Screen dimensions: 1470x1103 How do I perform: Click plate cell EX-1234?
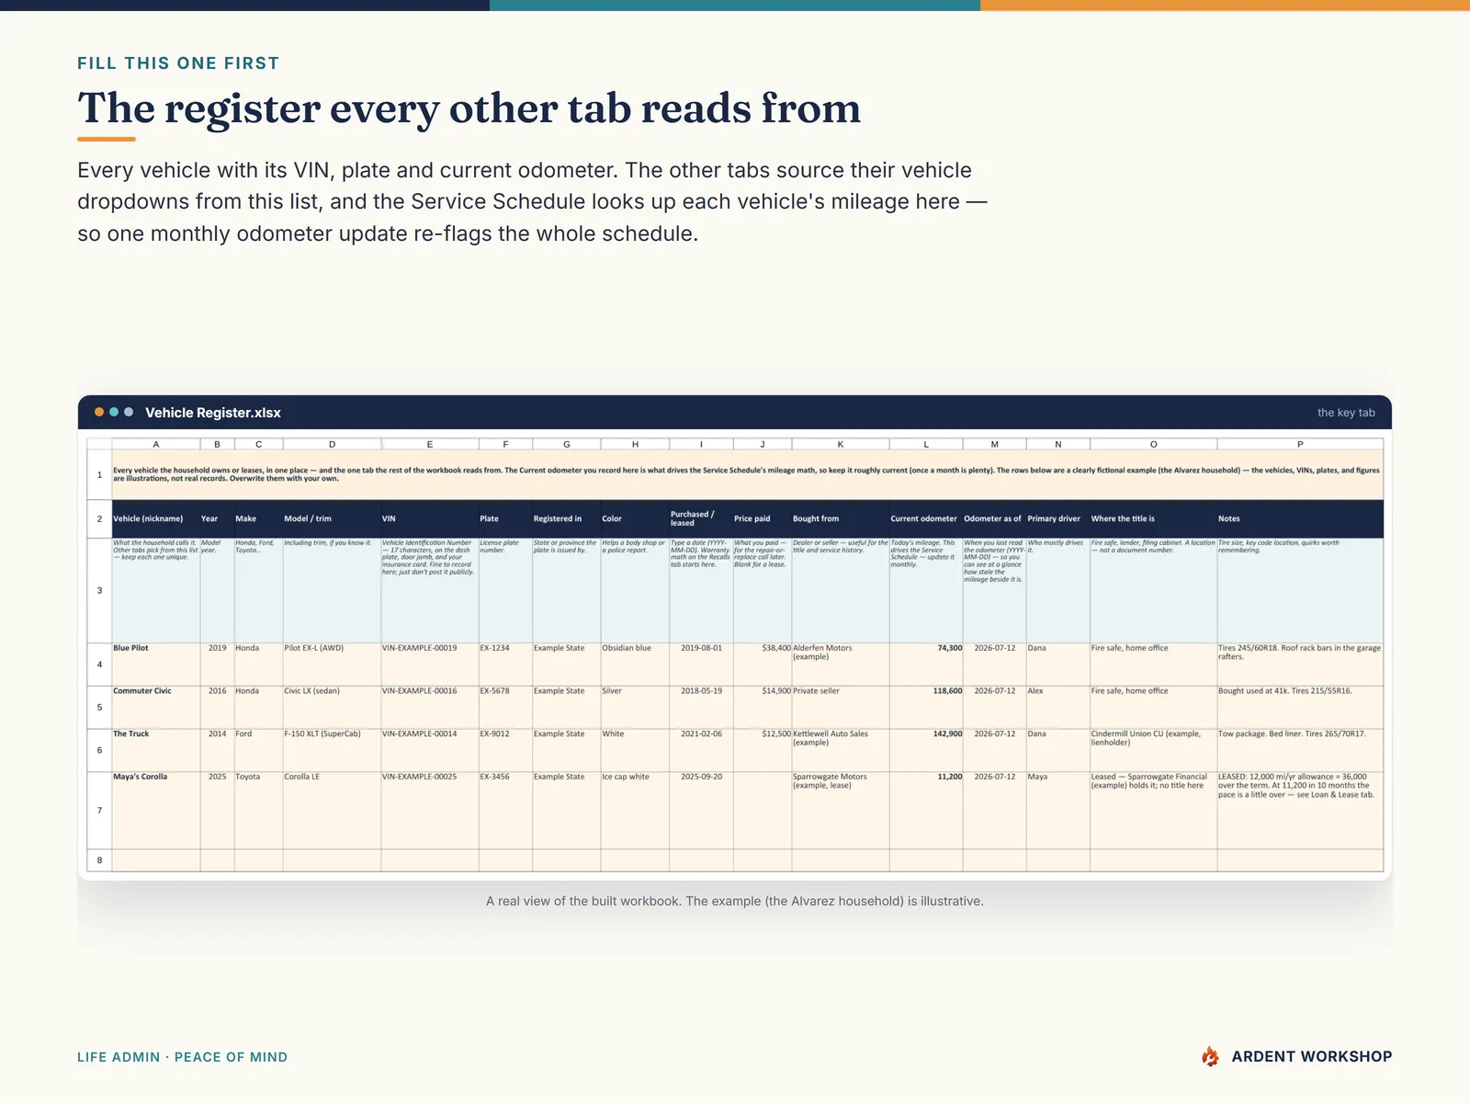505,664
